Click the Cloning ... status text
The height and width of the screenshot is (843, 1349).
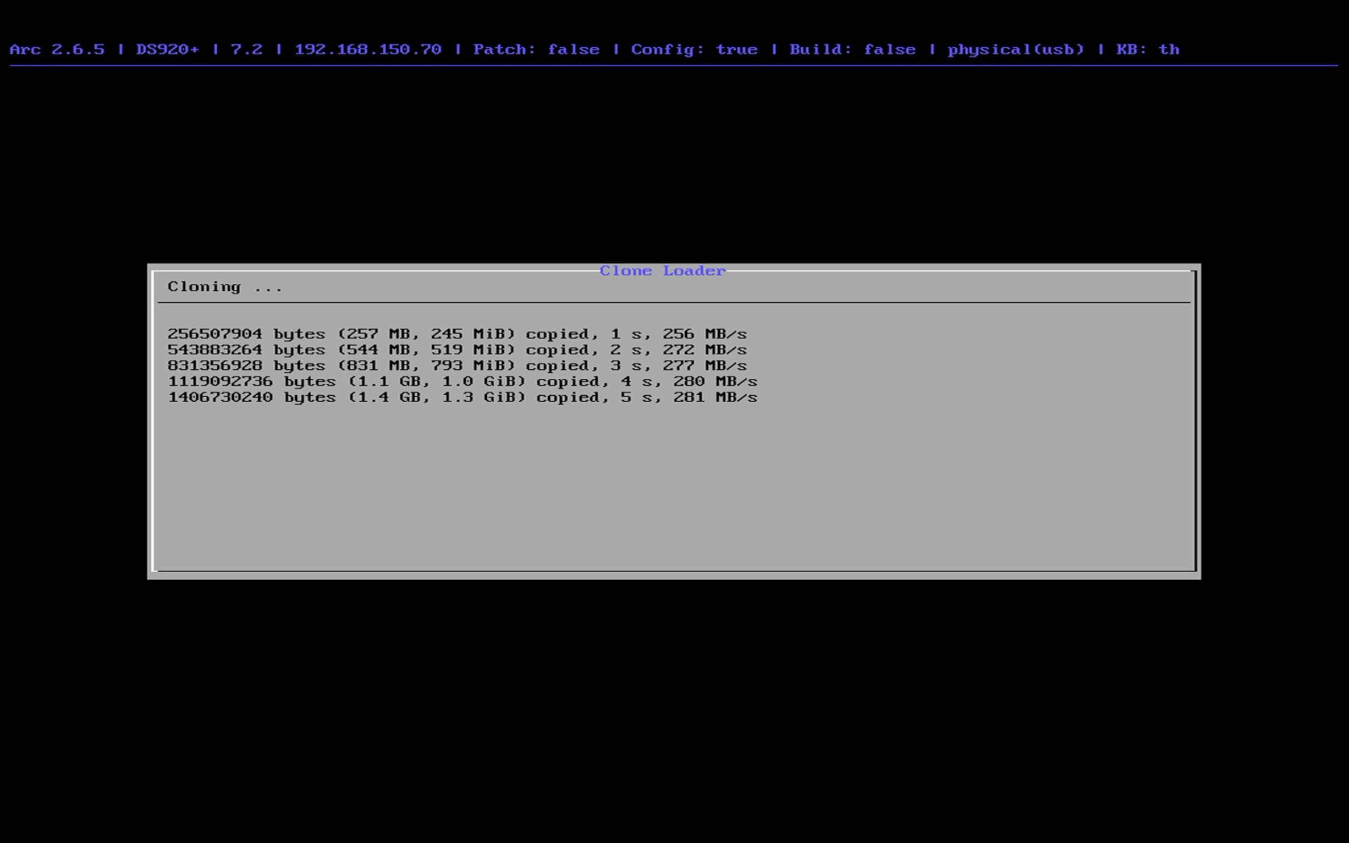225,287
